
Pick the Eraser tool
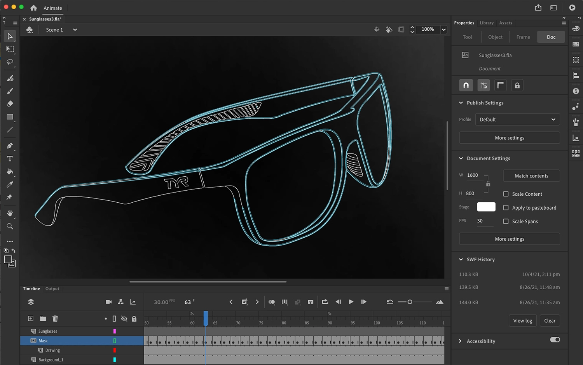[10, 104]
